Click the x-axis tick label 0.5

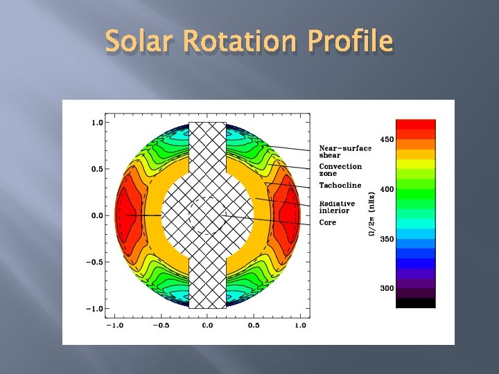254,326
